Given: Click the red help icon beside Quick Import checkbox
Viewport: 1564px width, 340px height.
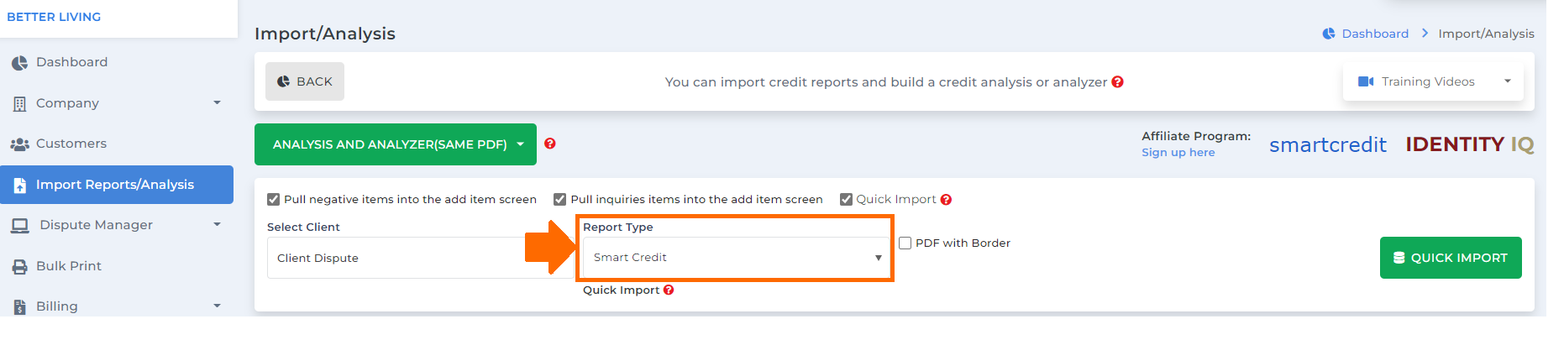Looking at the screenshot, I should coord(946,200).
